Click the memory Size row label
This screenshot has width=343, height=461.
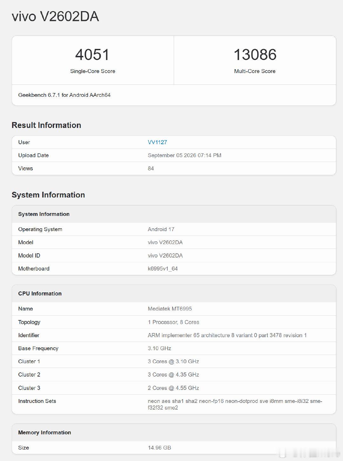point(24,448)
